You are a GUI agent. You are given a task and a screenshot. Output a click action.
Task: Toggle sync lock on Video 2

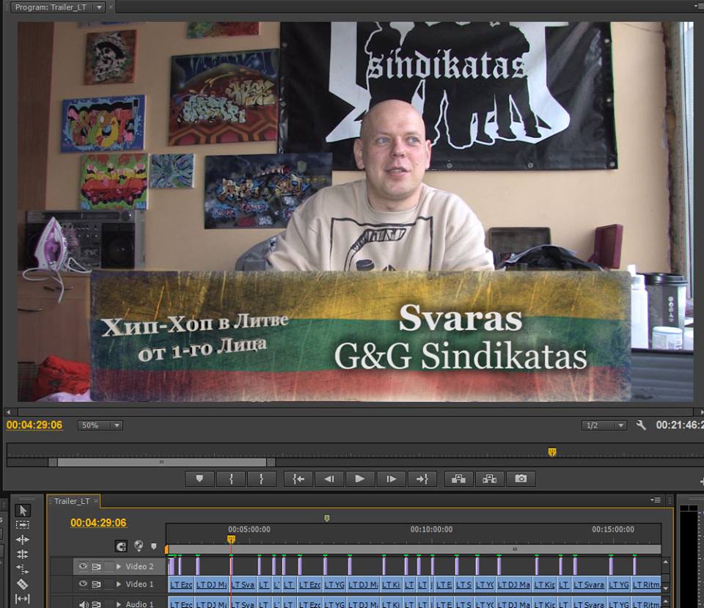point(96,567)
